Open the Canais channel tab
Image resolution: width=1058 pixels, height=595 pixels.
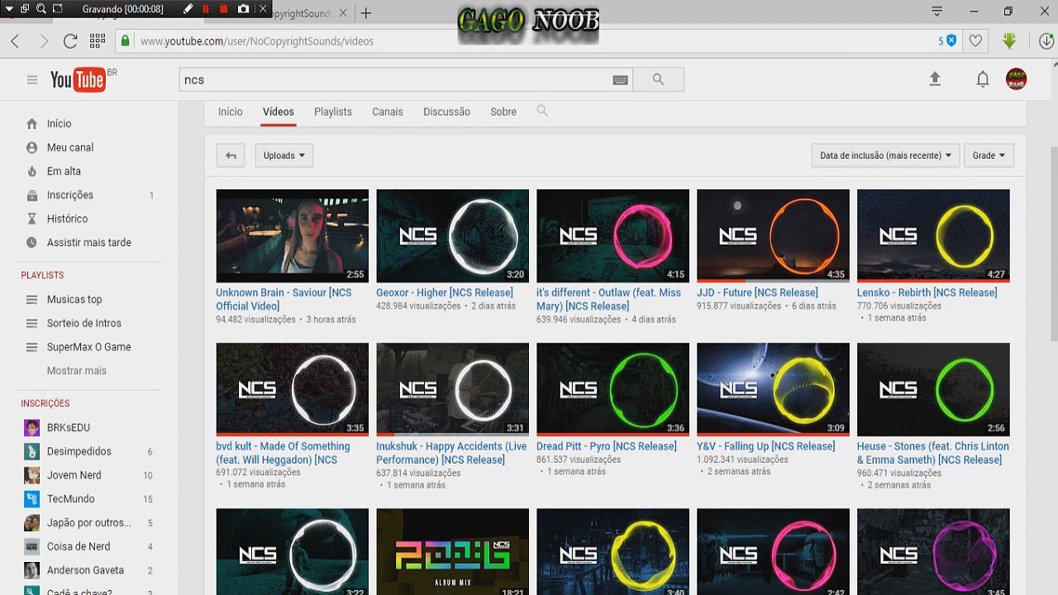coord(388,112)
